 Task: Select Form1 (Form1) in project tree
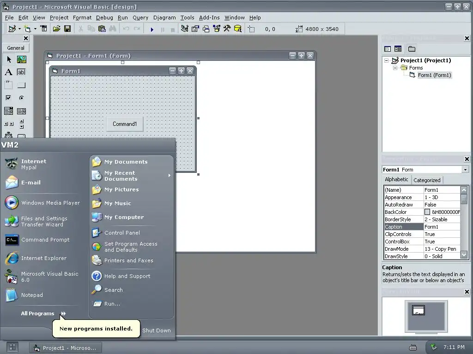point(434,75)
